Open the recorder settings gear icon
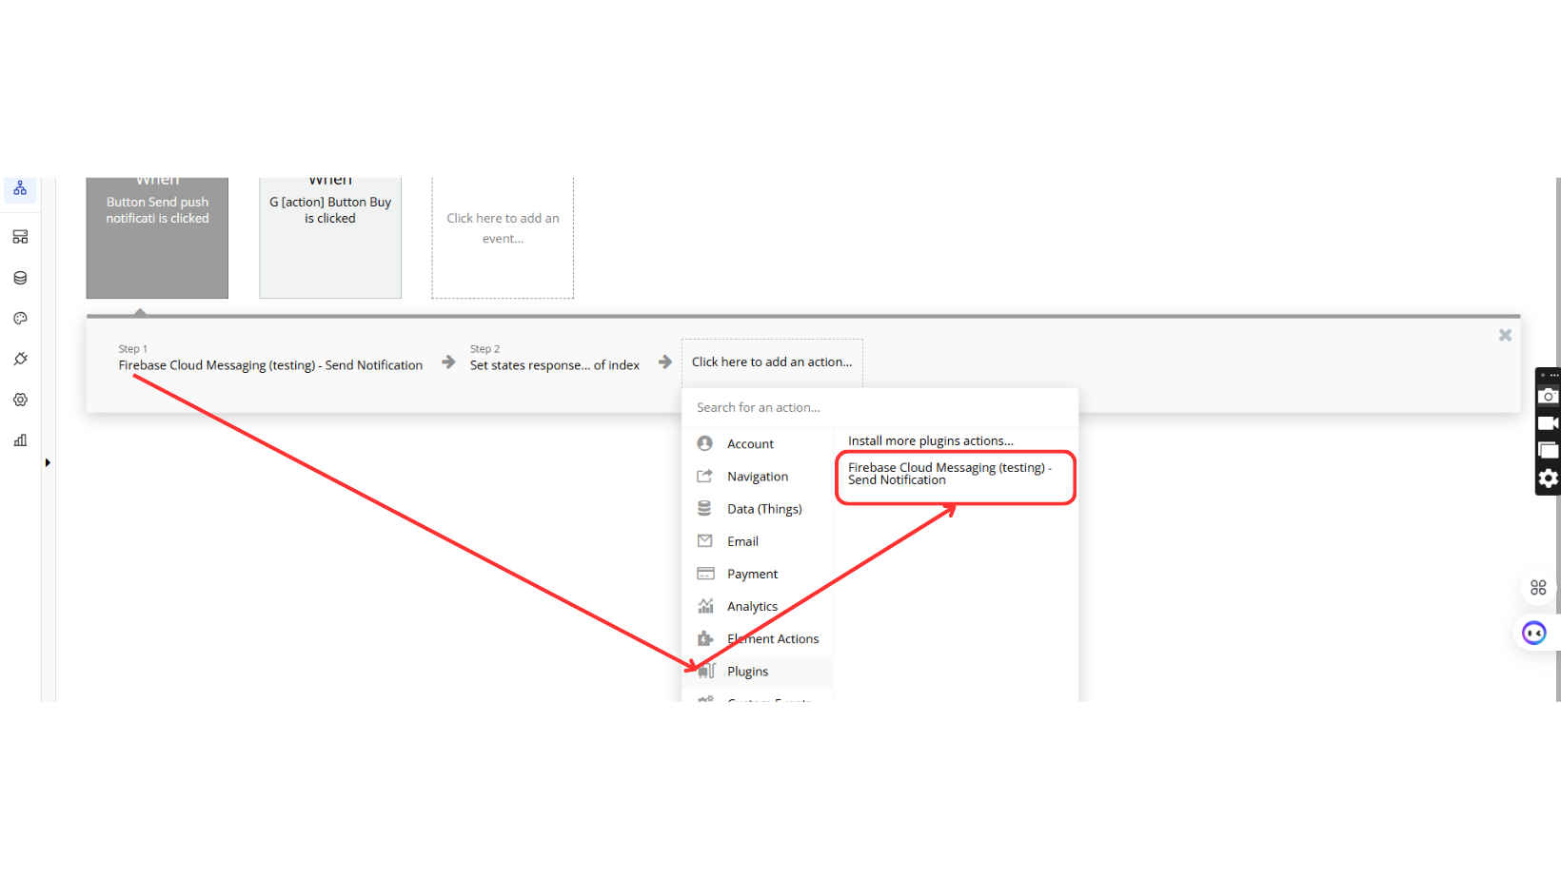Screen dimensions: 1561x879 pyautogui.click(x=1549, y=479)
